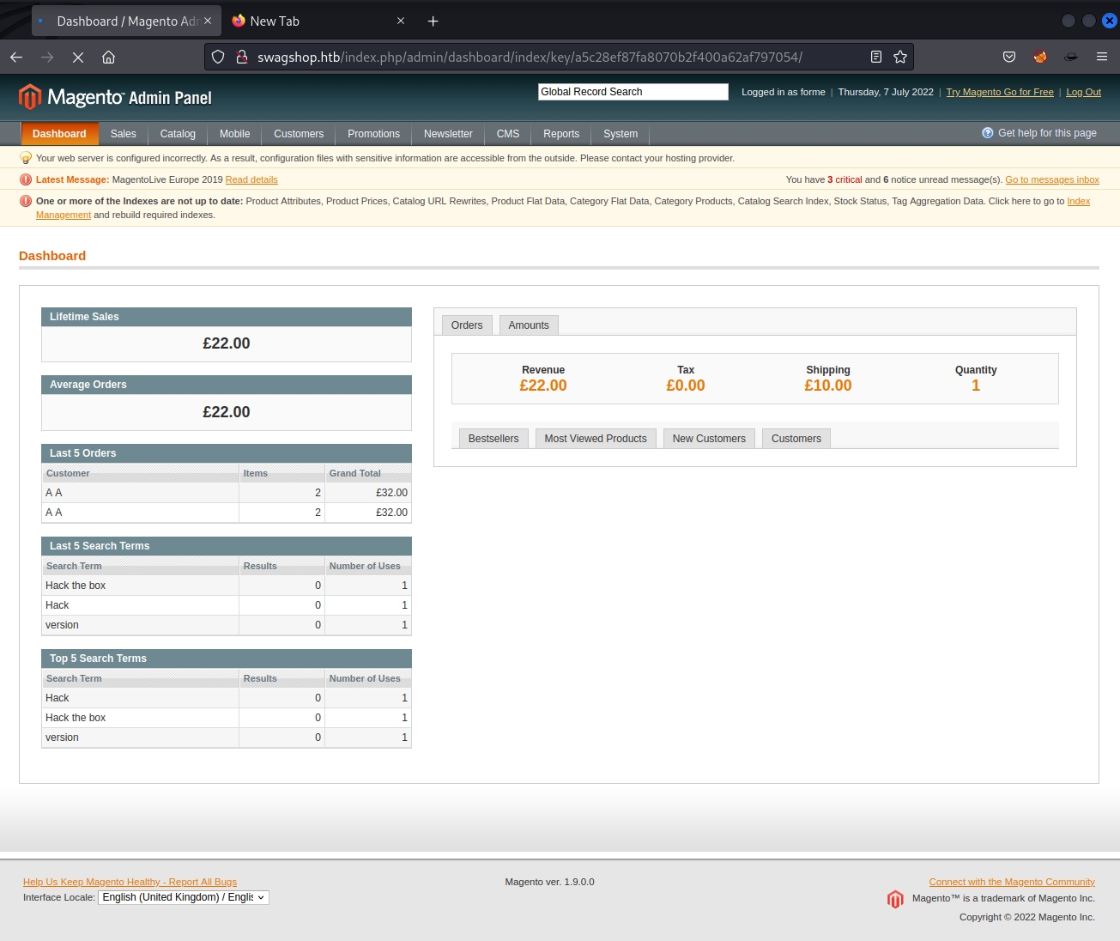Switch to the Amounts tab
This screenshot has height=941, width=1120.
[x=528, y=325]
